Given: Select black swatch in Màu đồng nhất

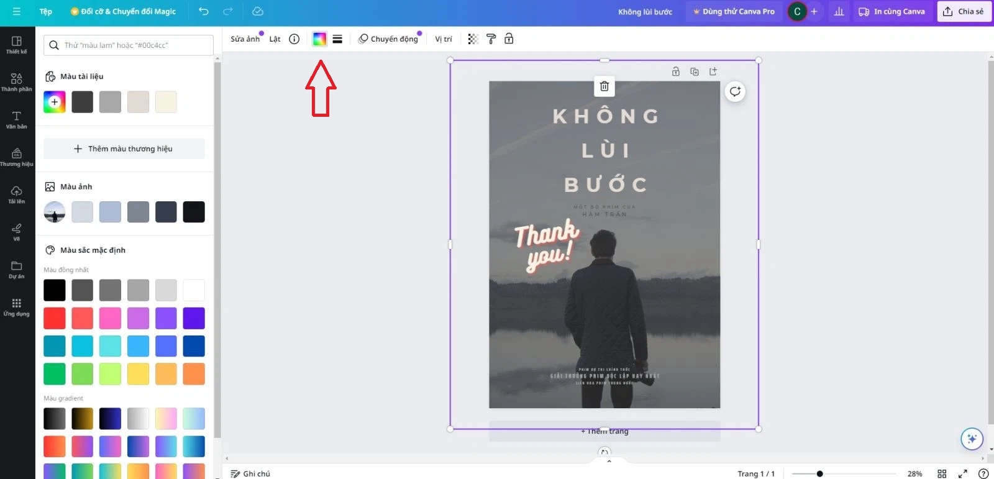Looking at the screenshot, I should pos(55,290).
